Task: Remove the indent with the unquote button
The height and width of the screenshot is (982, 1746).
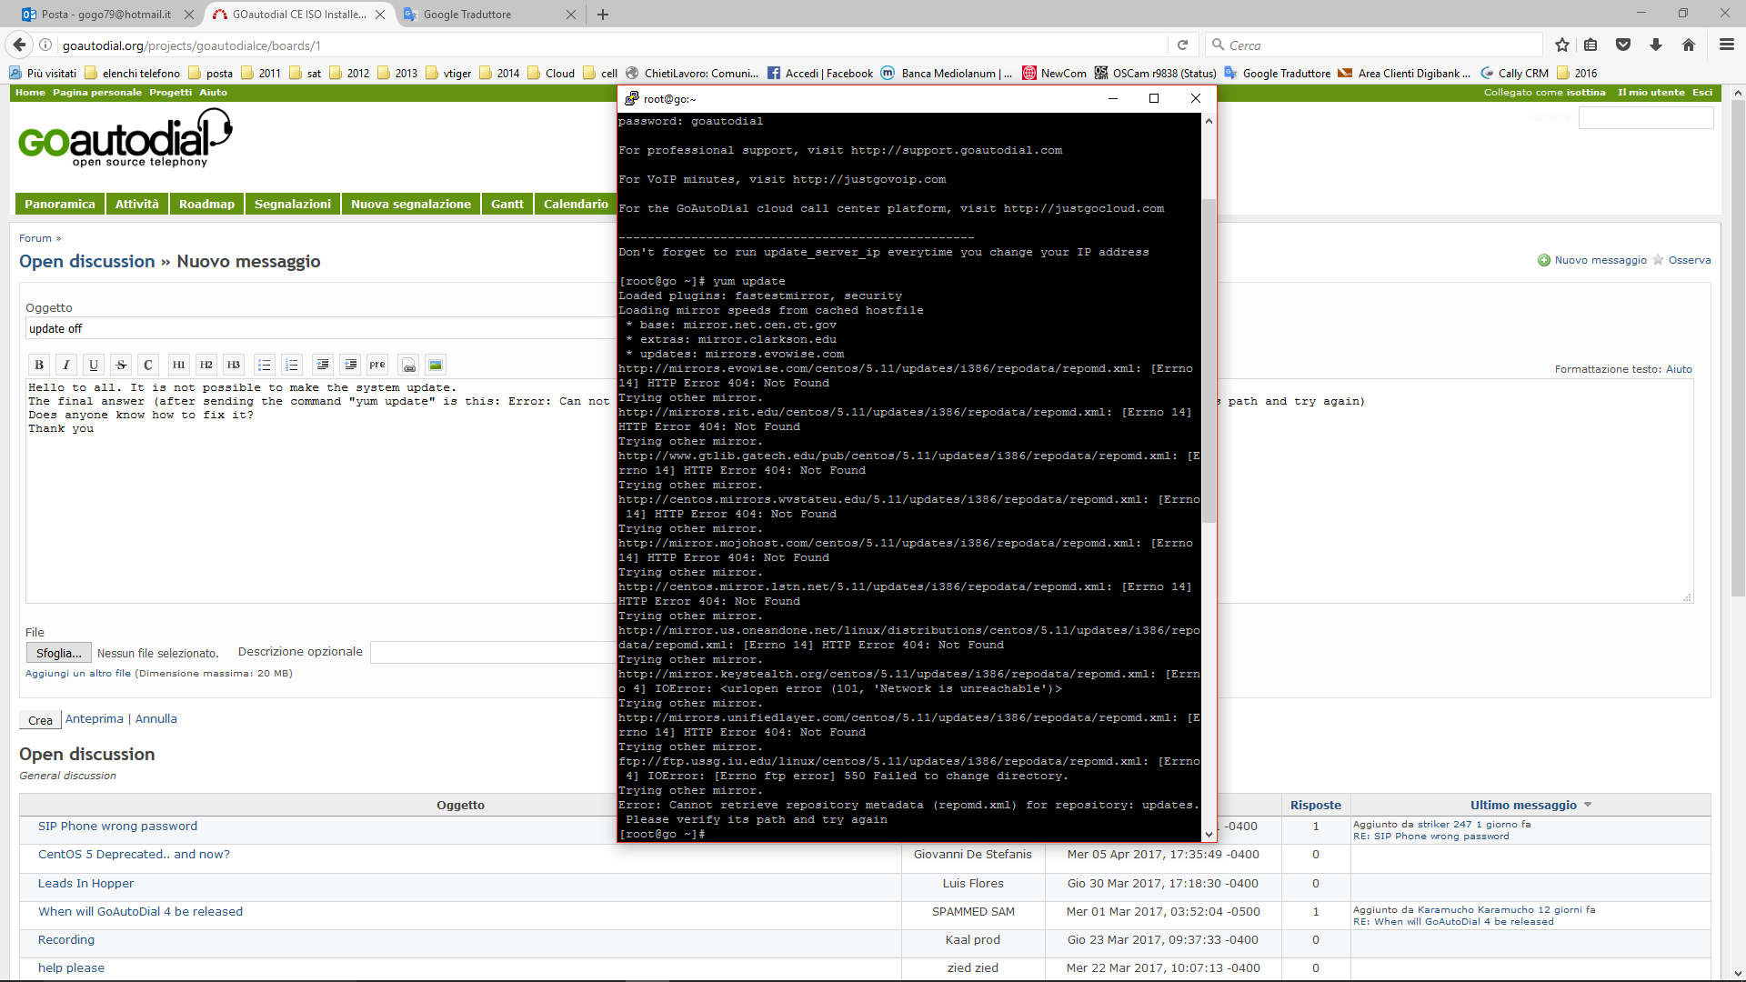Action: (x=350, y=365)
